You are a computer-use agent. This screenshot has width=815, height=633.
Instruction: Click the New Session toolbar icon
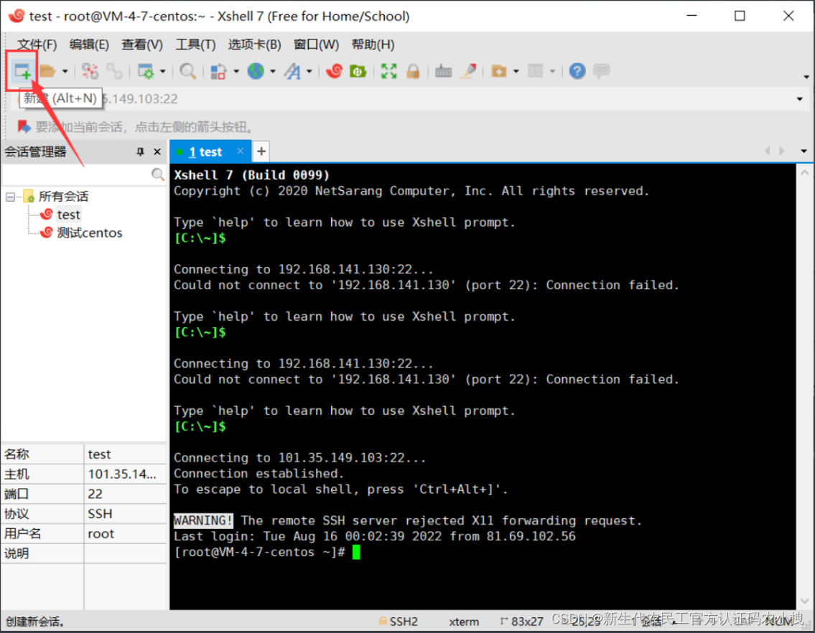pos(22,71)
